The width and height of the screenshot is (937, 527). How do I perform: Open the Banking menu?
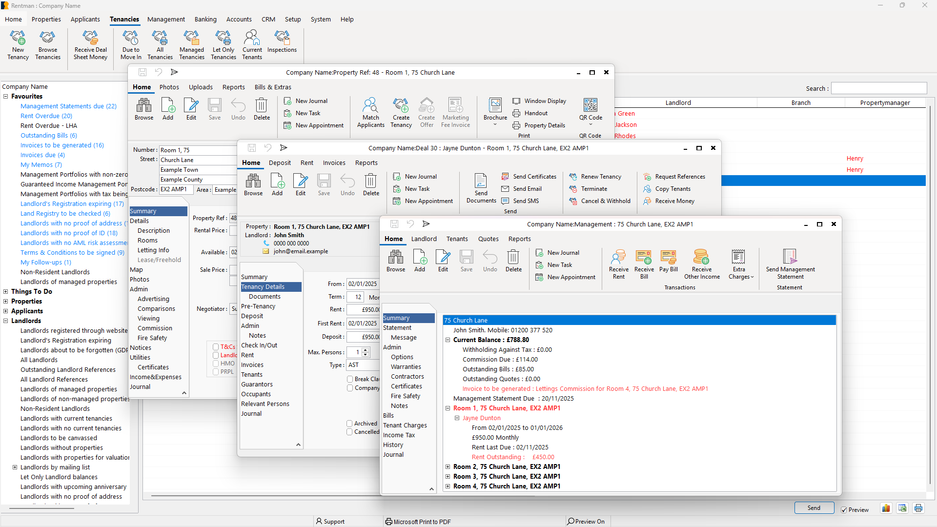(x=205, y=20)
